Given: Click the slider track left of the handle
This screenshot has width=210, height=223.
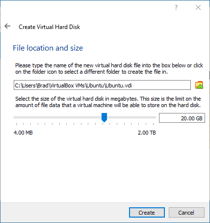Looking at the screenshot, I should (x=57, y=117).
